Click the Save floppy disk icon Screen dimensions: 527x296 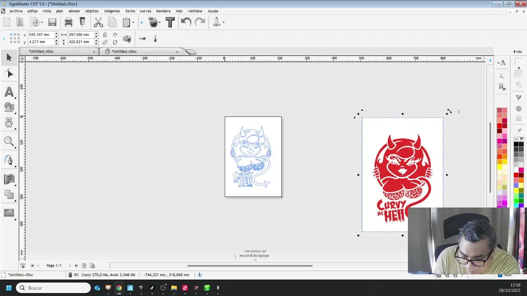point(52,22)
